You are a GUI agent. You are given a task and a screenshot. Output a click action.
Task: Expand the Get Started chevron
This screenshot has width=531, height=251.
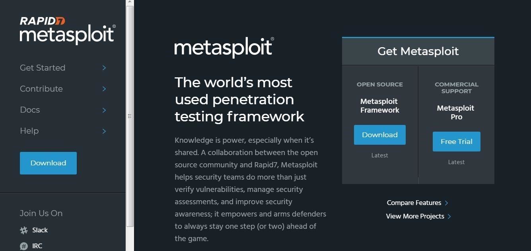coord(104,68)
